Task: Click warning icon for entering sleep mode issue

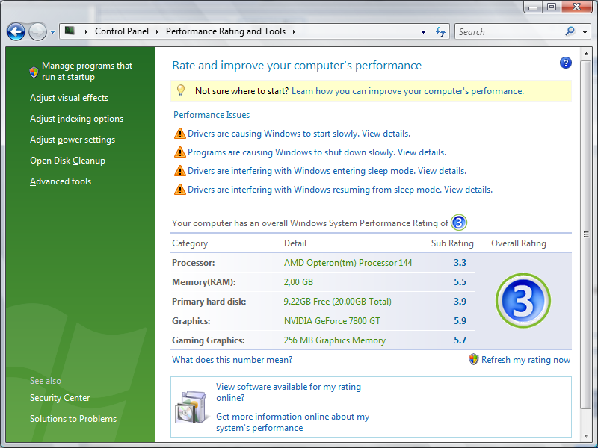Action: (x=179, y=171)
